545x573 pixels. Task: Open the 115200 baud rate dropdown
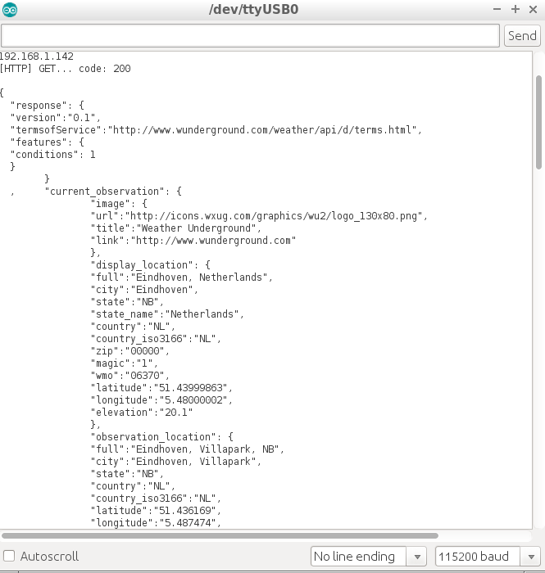pos(488,556)
